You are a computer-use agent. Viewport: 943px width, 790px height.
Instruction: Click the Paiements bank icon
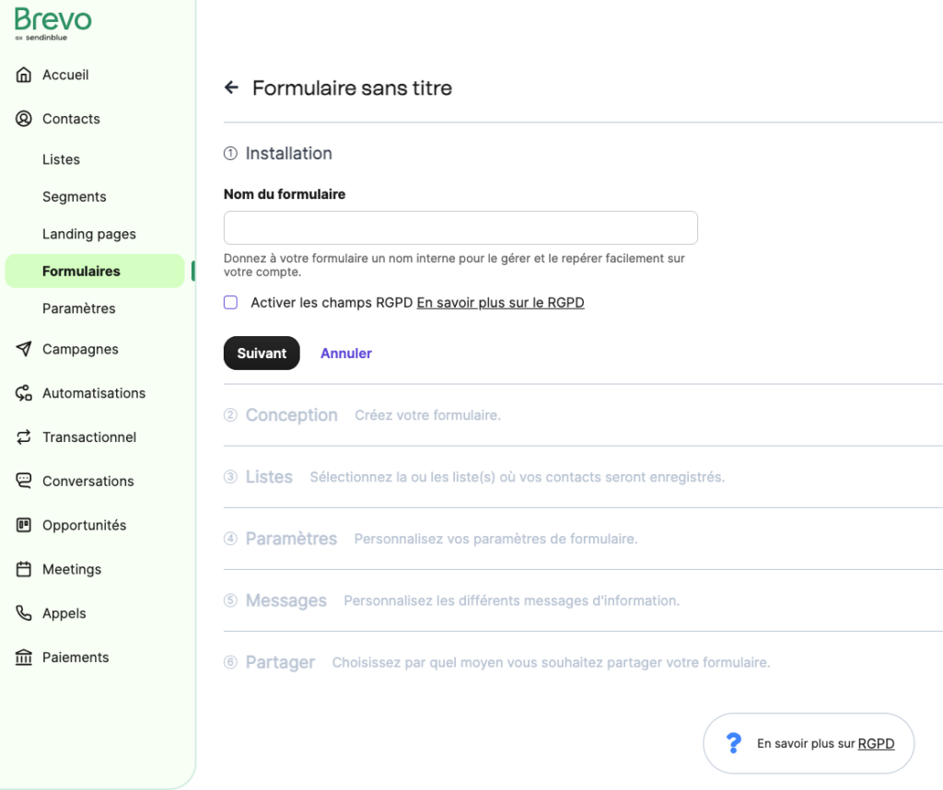point(24,657)
